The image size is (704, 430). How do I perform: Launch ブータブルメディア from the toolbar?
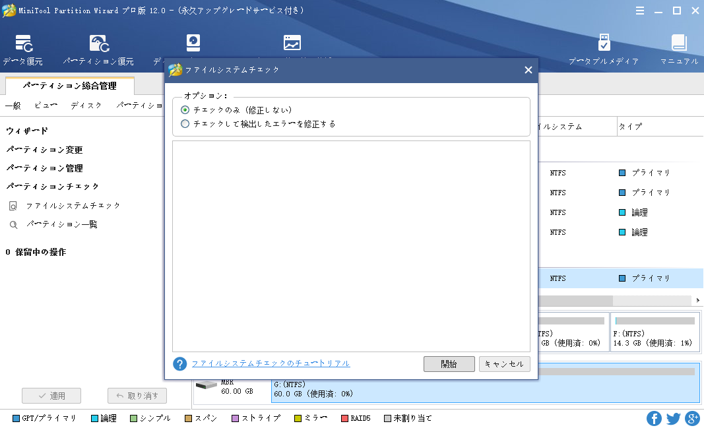604,47
